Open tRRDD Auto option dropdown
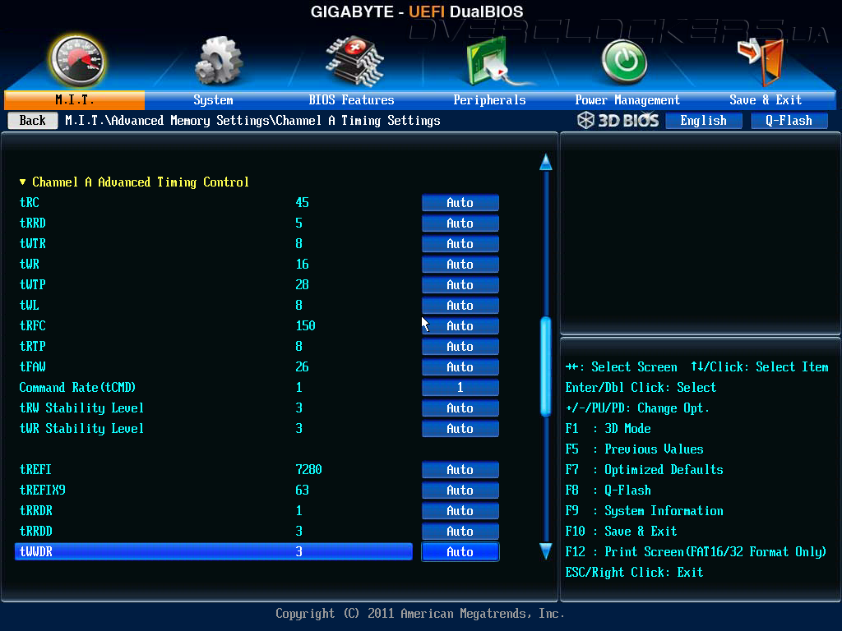This screenshot has width=842, height=631. pos(460,532)
